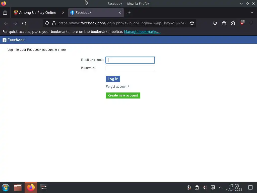
Task: Open a new tab with plus icon
Action: [x=129, y=13]
